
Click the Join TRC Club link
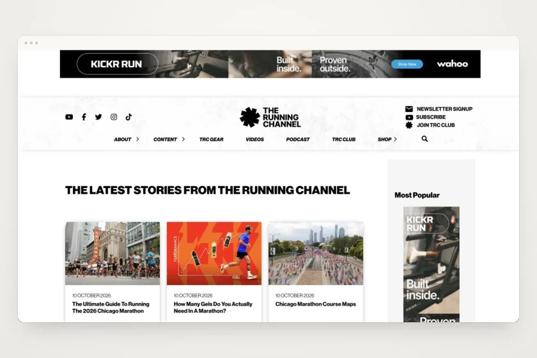coord(435,125)
